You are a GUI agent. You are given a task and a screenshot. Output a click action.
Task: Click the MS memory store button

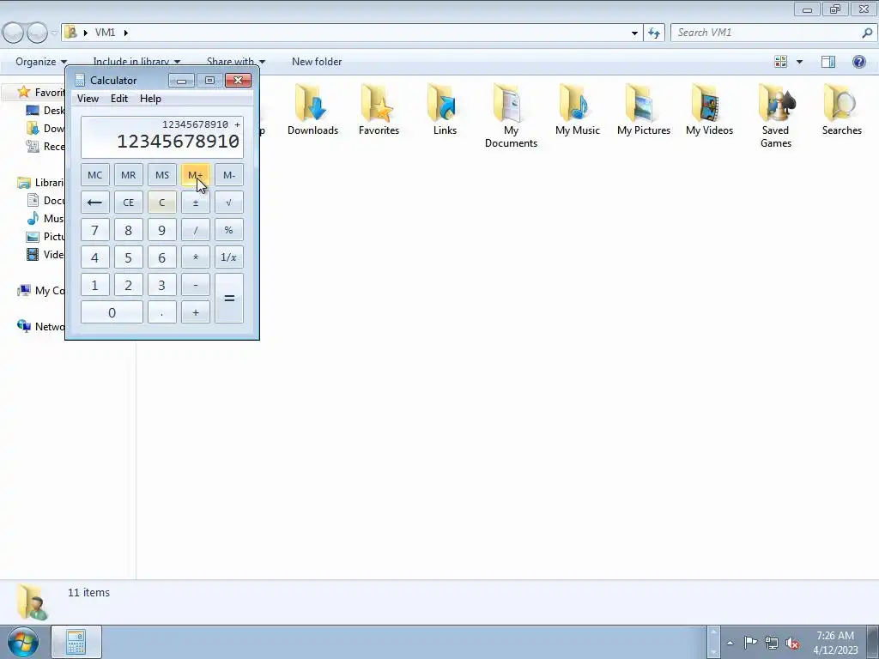(162, 175)
